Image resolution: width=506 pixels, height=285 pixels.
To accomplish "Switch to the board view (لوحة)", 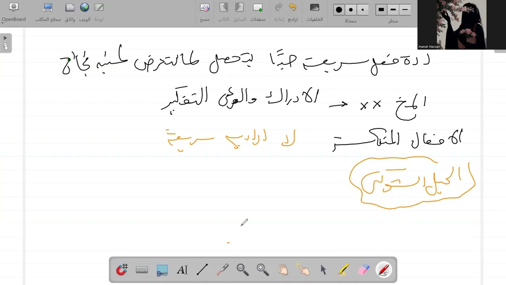I will pyautogui.click(x=99, y=12).
